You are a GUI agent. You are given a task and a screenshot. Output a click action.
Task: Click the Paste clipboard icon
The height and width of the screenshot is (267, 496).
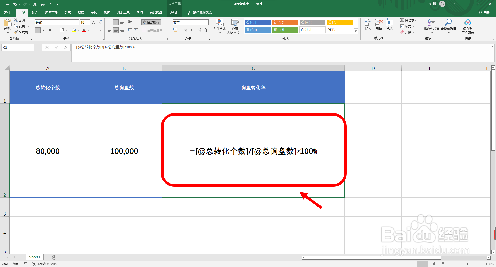[x=7, y=23]
